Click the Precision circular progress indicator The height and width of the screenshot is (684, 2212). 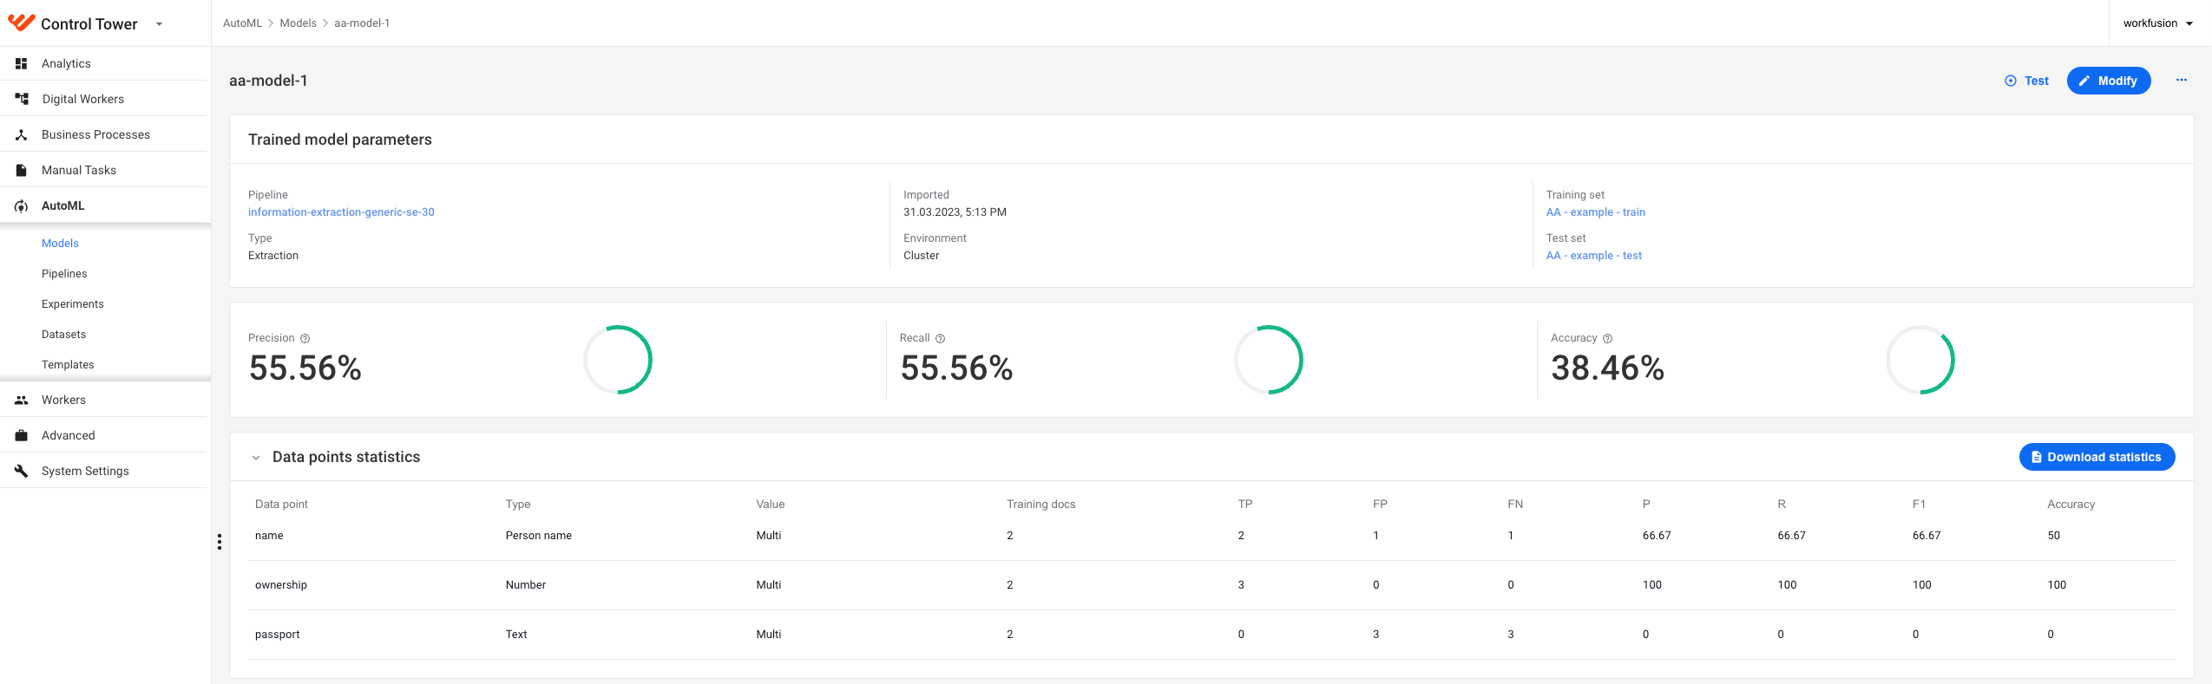(x=618, y=360)
